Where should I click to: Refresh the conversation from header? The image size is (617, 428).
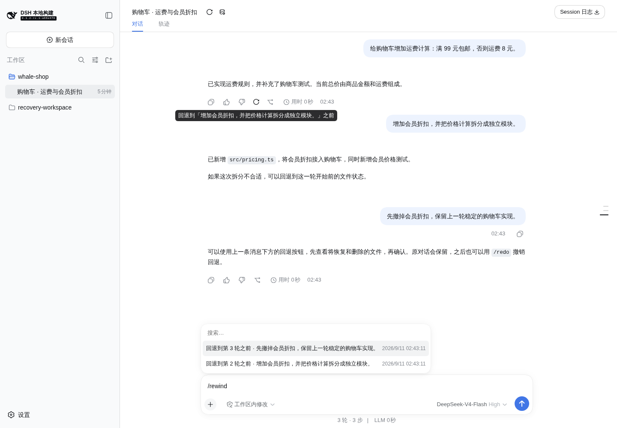[210, 12]
